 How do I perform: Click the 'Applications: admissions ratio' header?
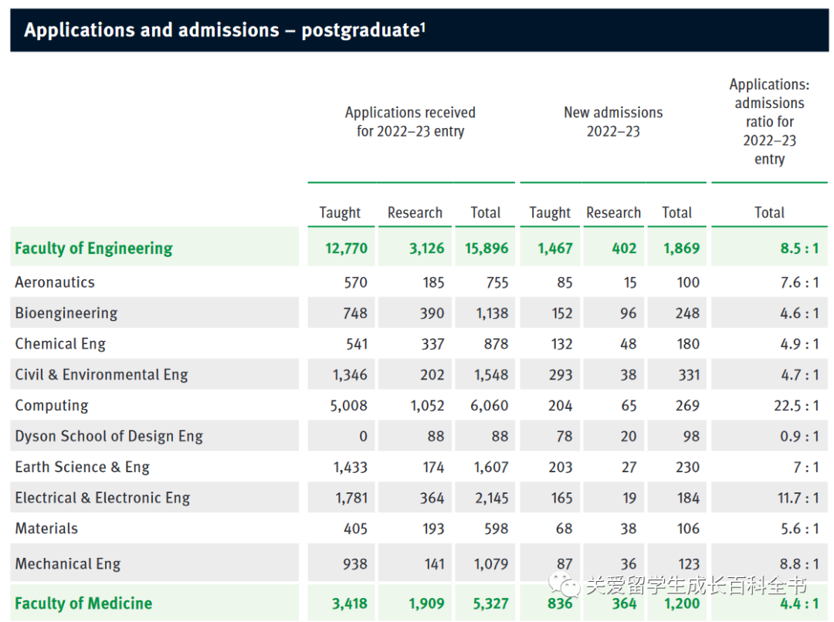pyautogui.click(x=769, y=122)
